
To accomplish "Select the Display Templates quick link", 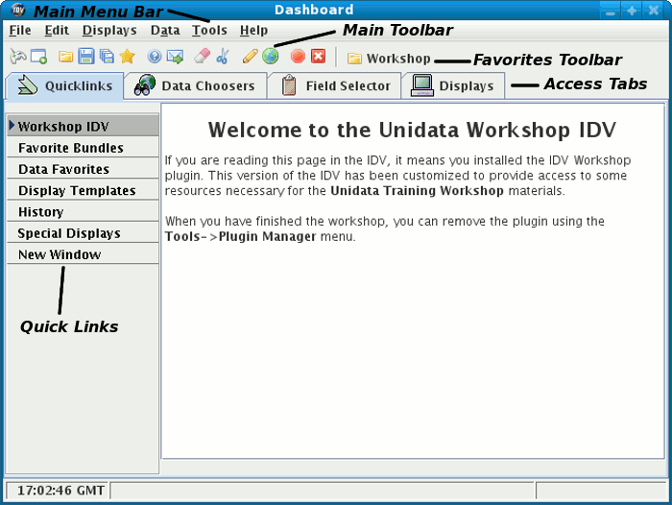I will click(x=77, y=191).
